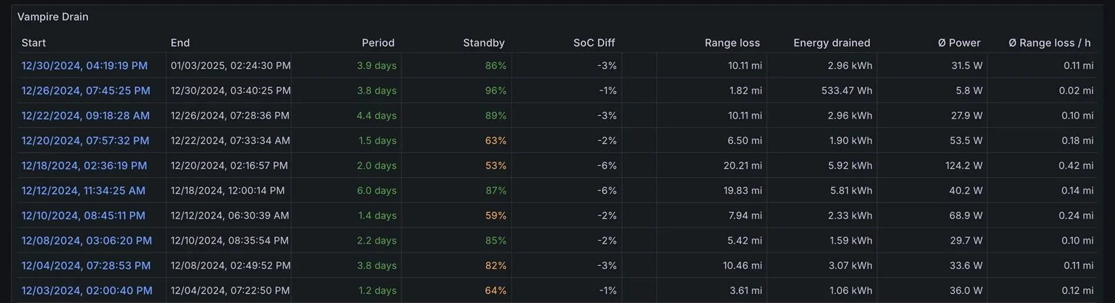This screenshot has height=303, width=1115.
Task: Sort by Ø Range loss / h header
Action: (x=1049, y=43)
